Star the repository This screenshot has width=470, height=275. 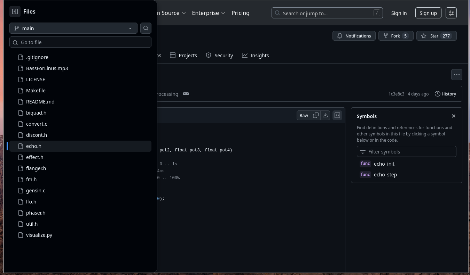tap(437, 36)
